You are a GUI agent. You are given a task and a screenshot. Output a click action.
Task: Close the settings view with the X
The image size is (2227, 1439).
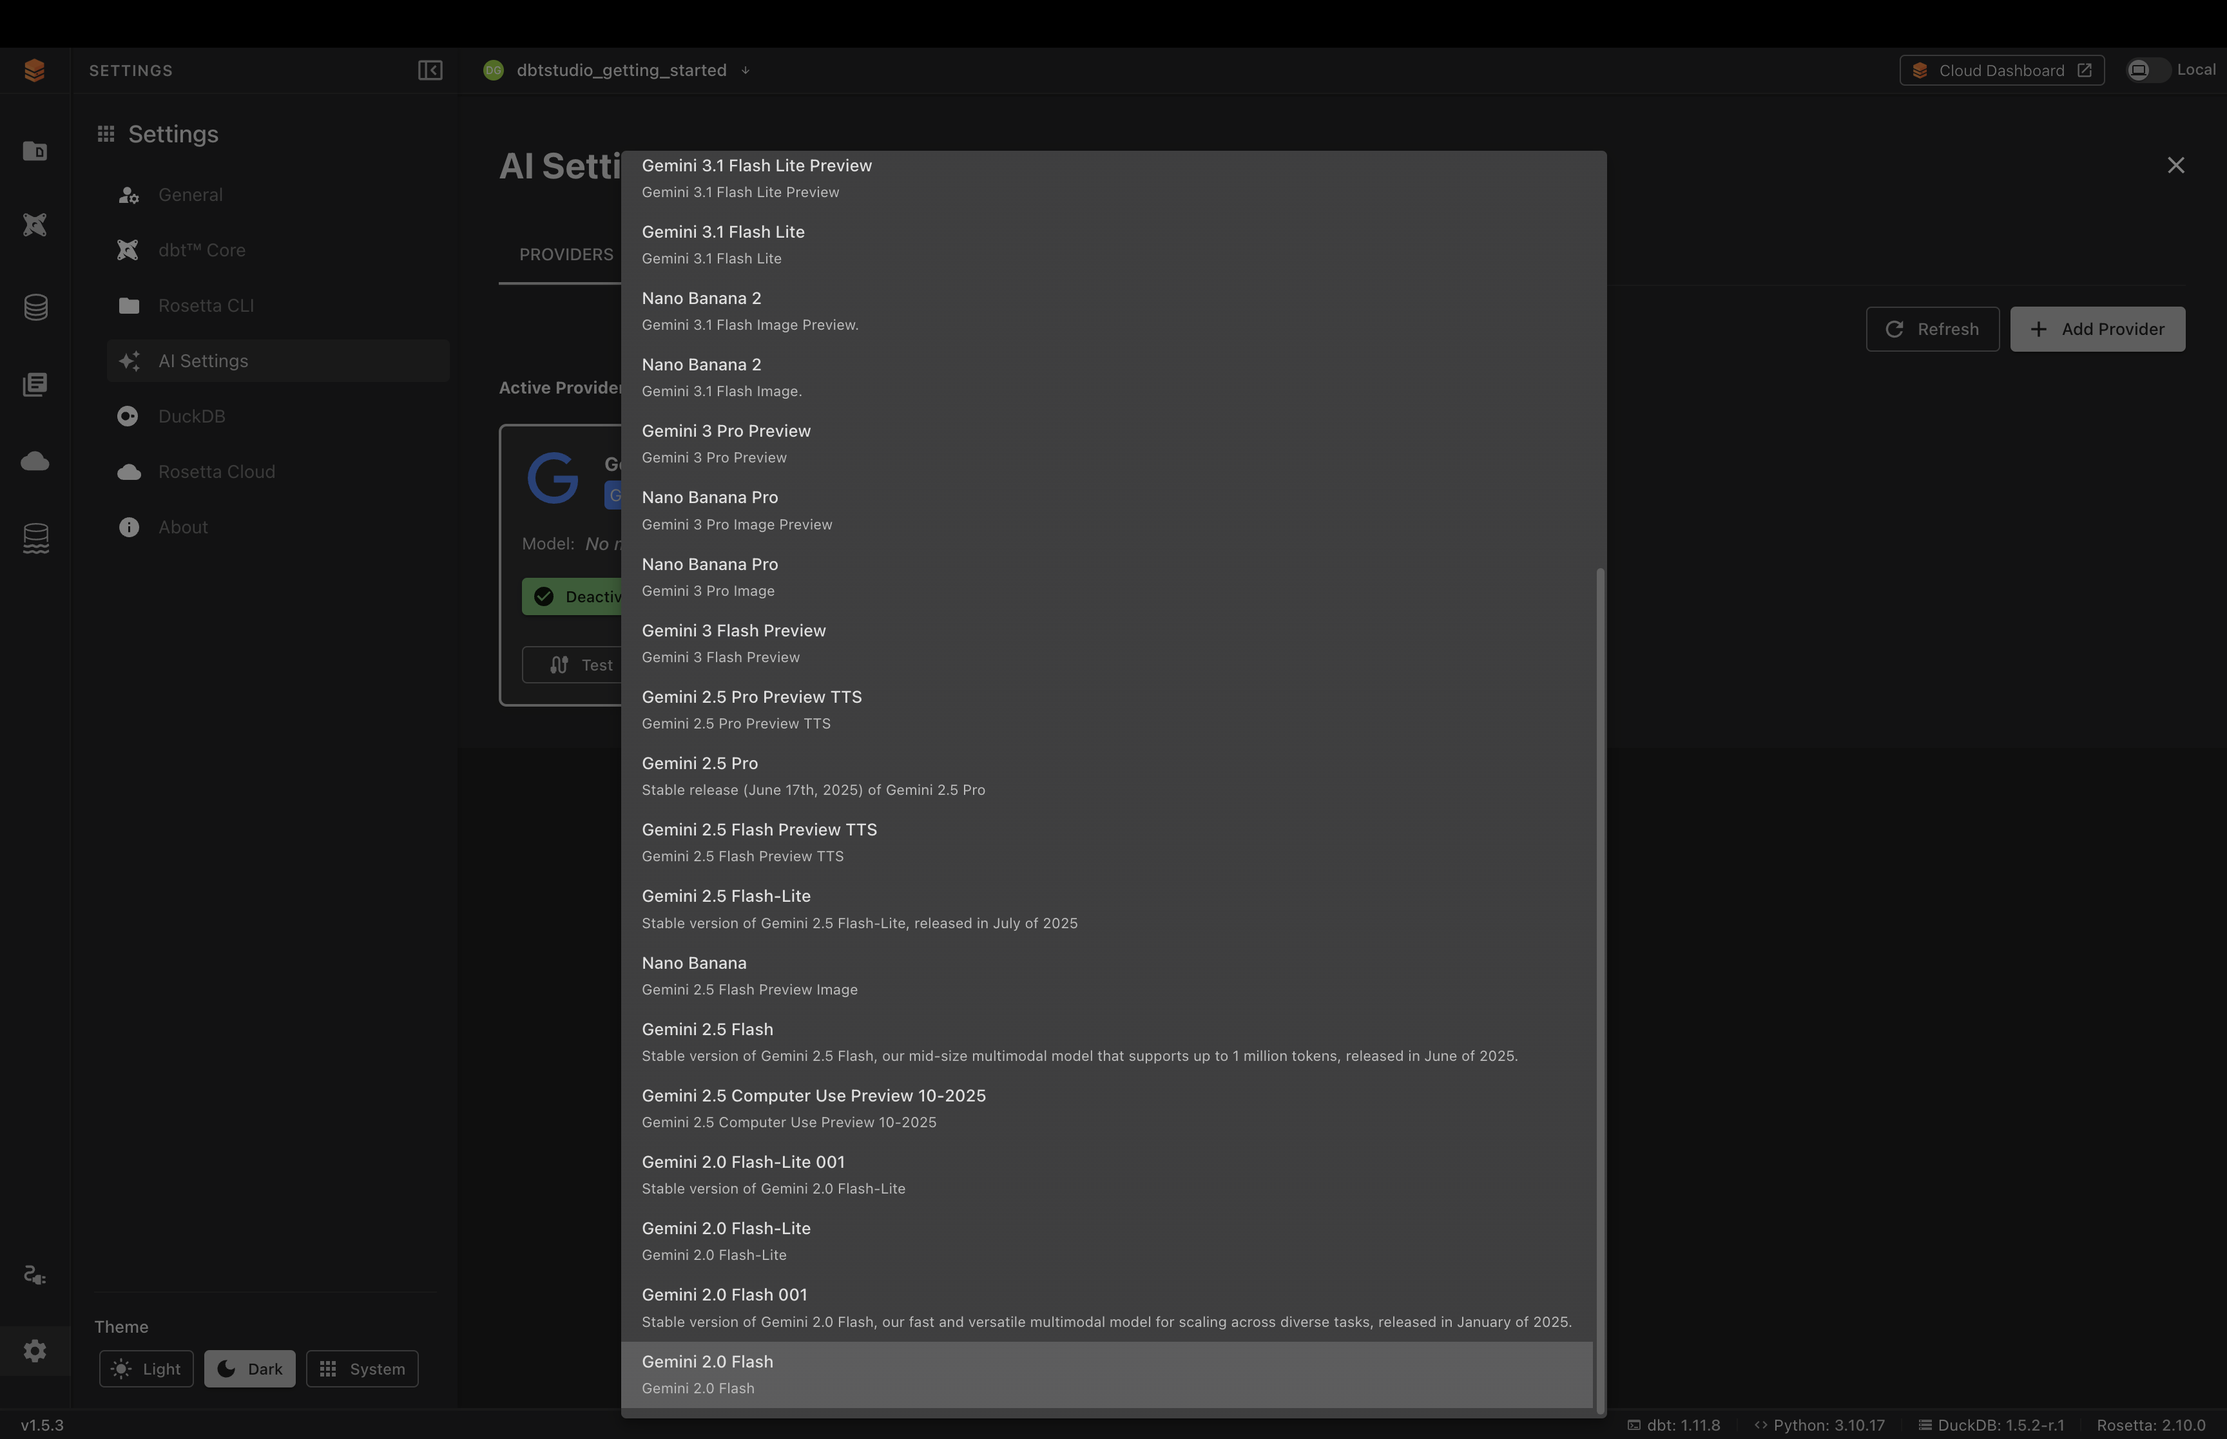pyautogui.click(x=2175, y=166)
